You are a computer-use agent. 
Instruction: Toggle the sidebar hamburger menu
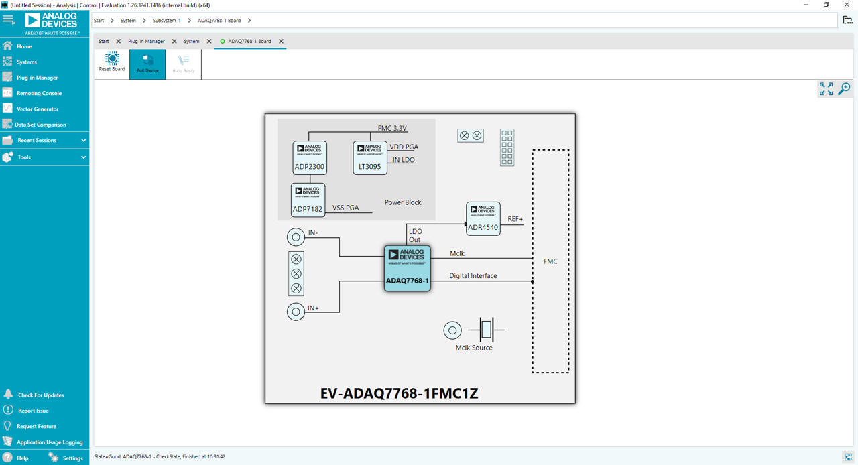coord(9,20)
